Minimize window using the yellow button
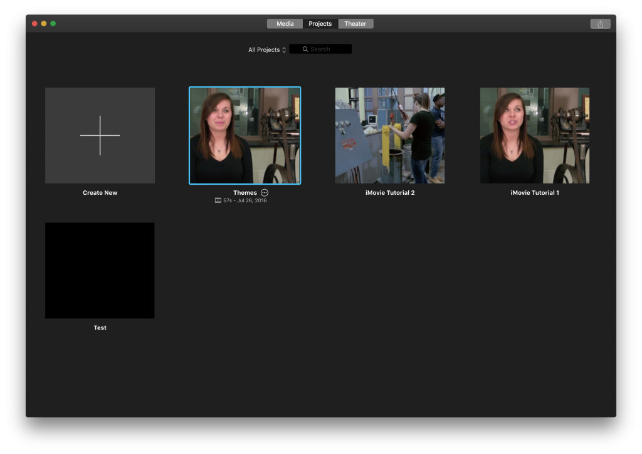This screenshot has width=642, height=454. [x=44, y=24]
